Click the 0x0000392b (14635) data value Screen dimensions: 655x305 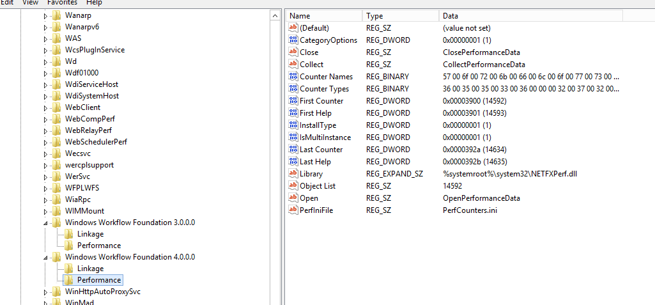475,161
